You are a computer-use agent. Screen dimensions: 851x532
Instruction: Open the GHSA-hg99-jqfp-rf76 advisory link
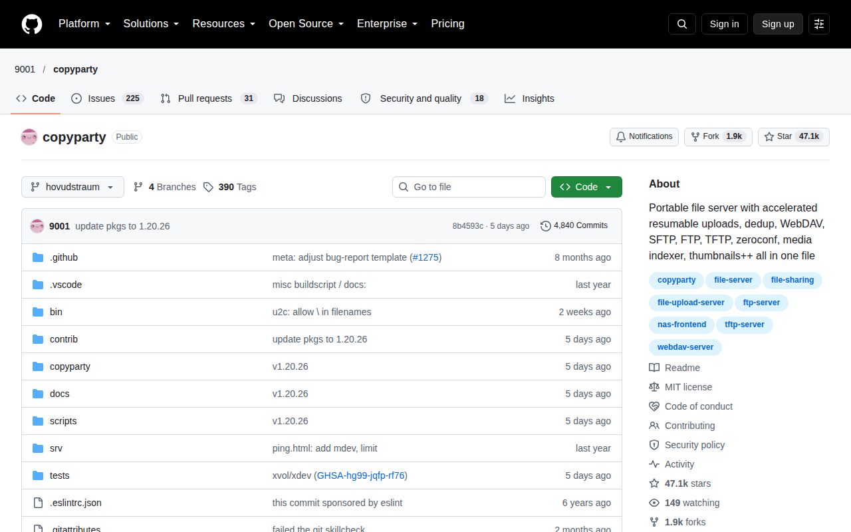tap(361, 475)
